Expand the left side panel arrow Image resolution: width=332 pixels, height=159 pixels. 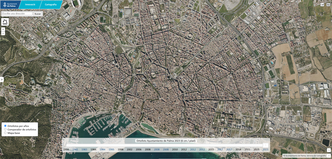click(2, 80)
